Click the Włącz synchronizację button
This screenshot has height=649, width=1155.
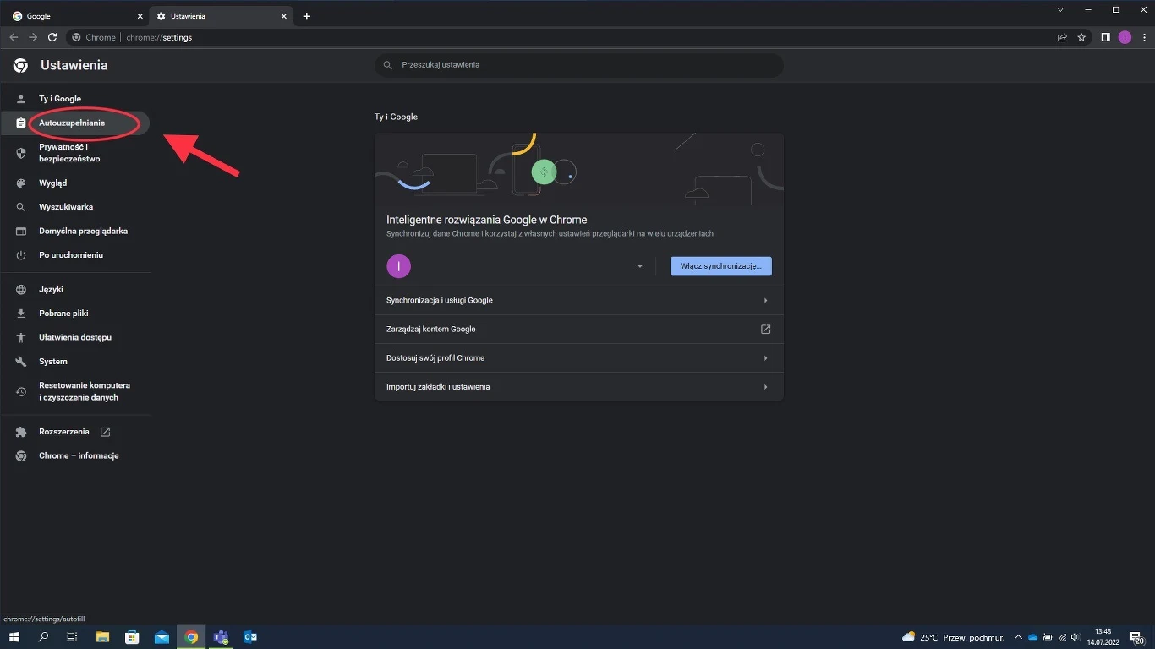pos(720,266)
